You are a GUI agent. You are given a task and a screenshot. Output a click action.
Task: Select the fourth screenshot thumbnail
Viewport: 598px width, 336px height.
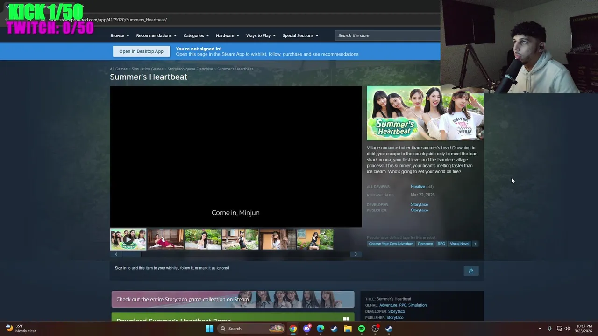240,239
